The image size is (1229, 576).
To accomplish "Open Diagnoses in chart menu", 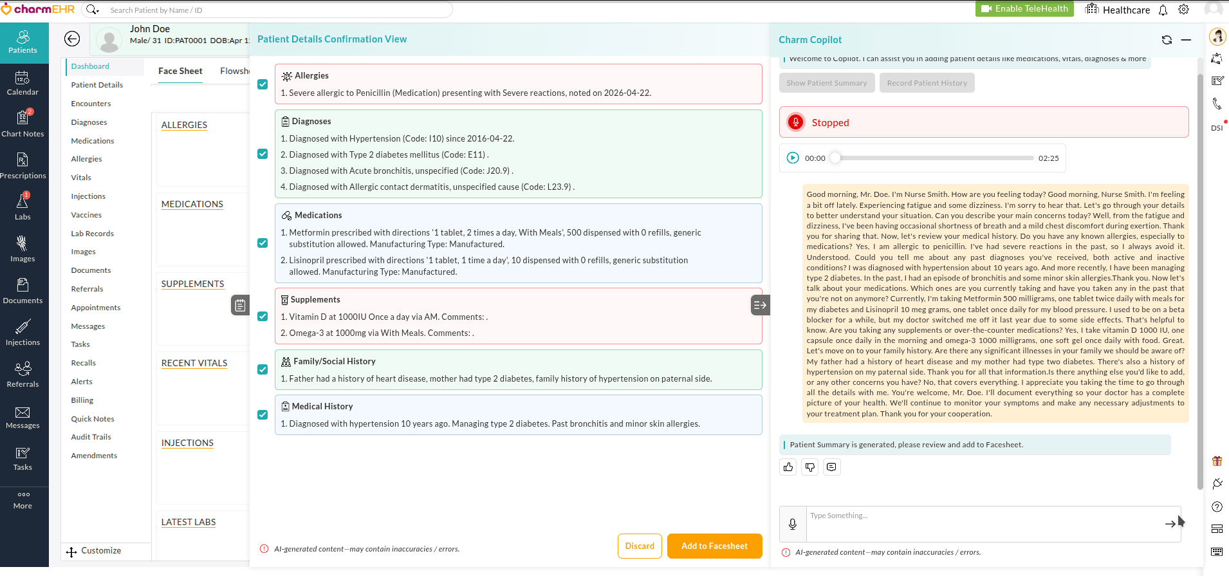I will 89,122.
